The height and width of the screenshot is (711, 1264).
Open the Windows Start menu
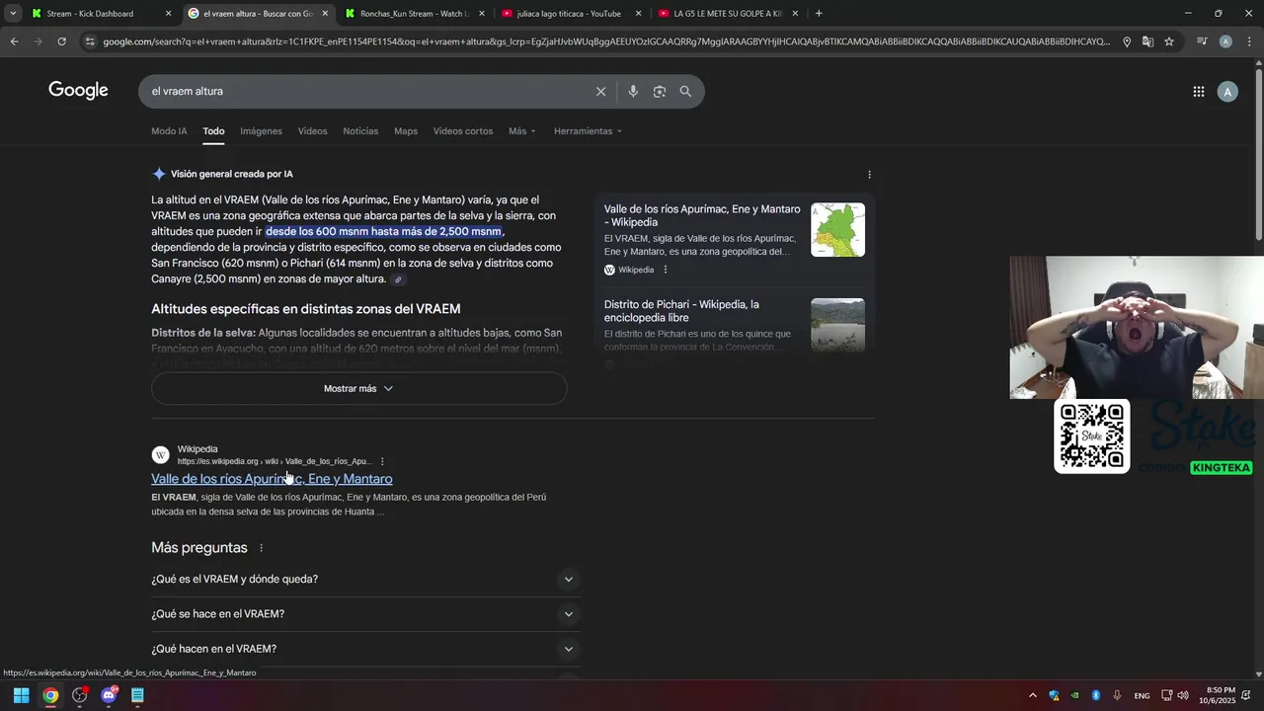21,695
